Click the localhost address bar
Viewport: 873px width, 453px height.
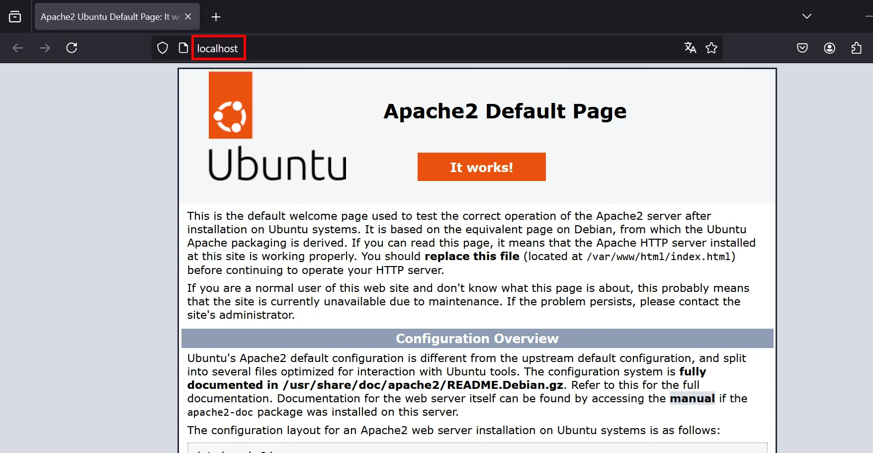398,48
